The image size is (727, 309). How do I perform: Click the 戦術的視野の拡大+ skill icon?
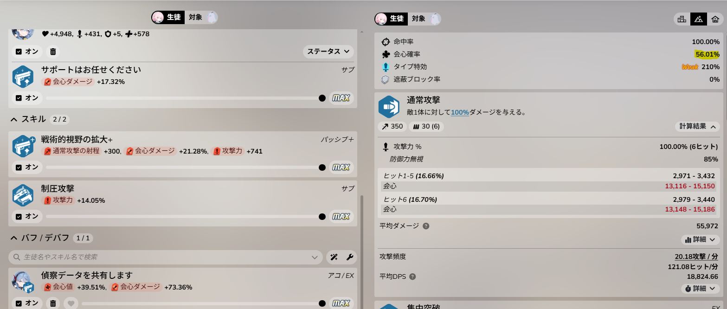tap(23, 146)
